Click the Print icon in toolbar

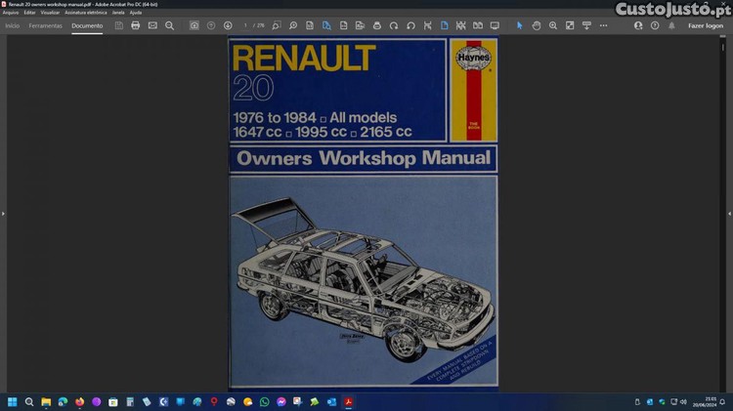point(135,25)
